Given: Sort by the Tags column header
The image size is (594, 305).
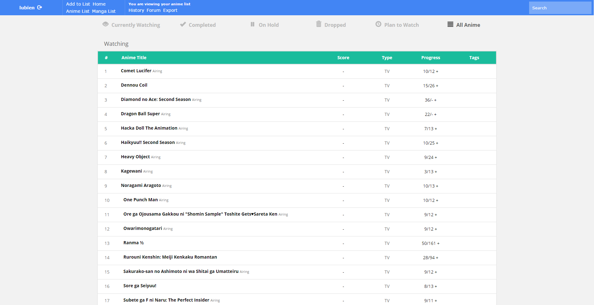Looking at the screenshot, I should click(474, 58).
